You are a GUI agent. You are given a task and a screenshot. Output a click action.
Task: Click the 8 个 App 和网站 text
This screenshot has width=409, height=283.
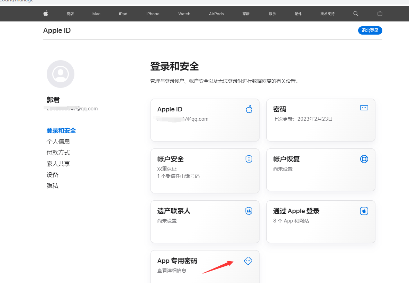tap(291, 221)
